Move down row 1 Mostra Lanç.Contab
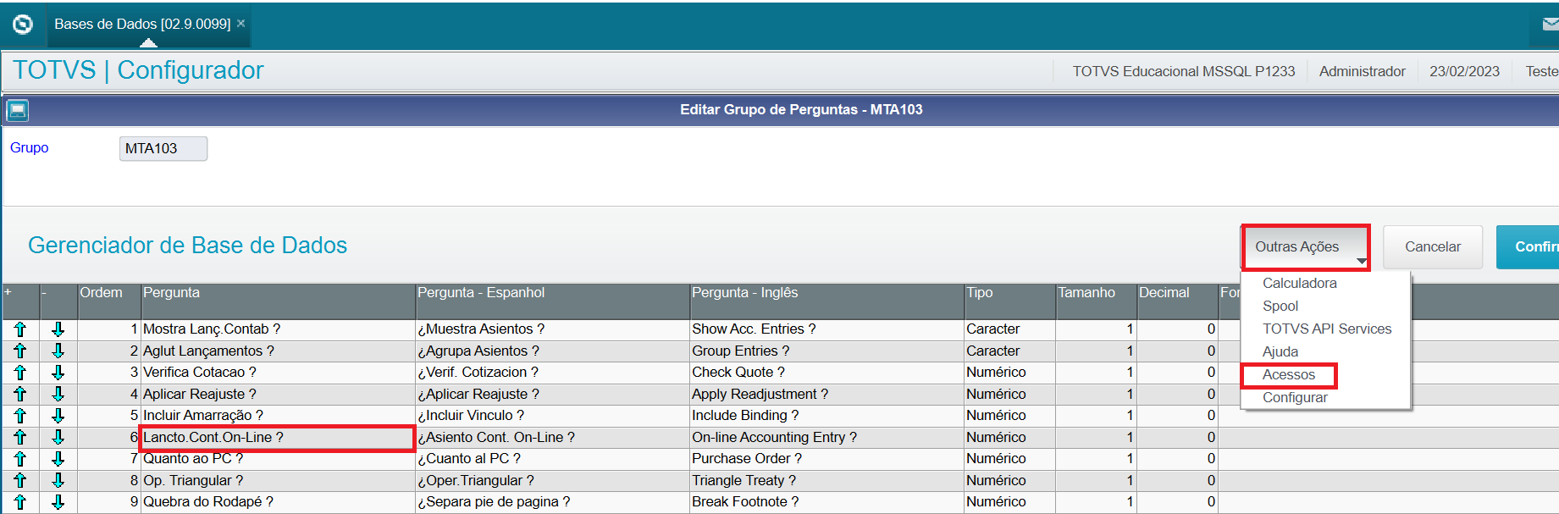1559x514 pixels. click(58, 329)
